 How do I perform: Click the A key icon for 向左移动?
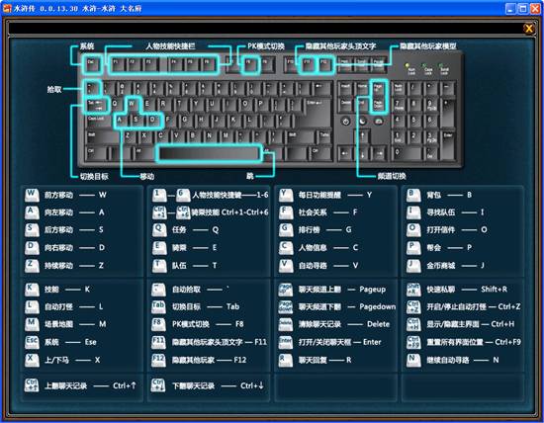(x=32, y=212)
